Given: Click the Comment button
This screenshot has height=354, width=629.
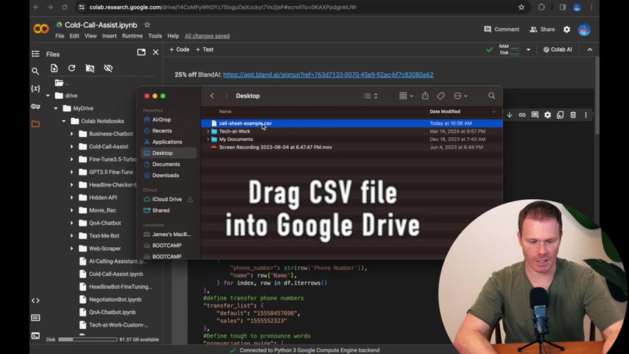Looking at the screenshot, I should pyautogui.click(x=502, y=29).
